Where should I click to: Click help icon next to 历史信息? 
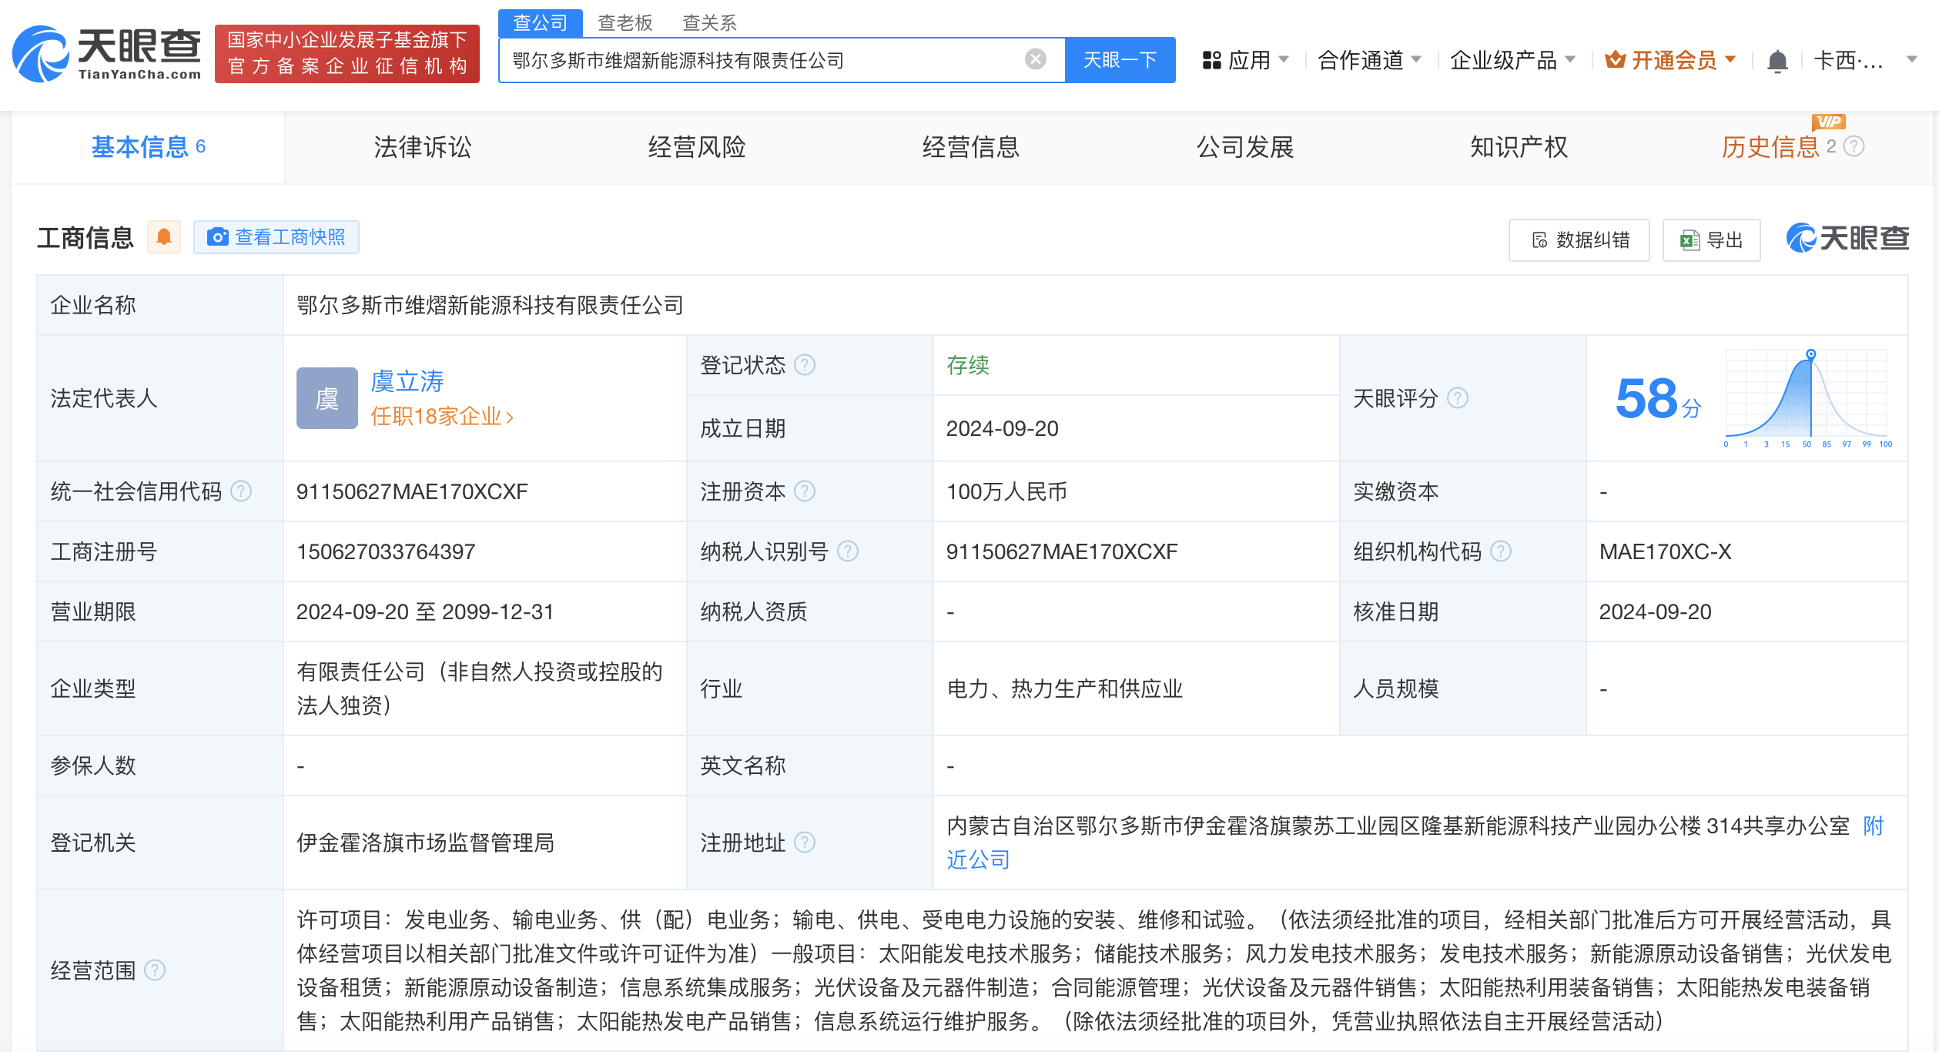1854,146
